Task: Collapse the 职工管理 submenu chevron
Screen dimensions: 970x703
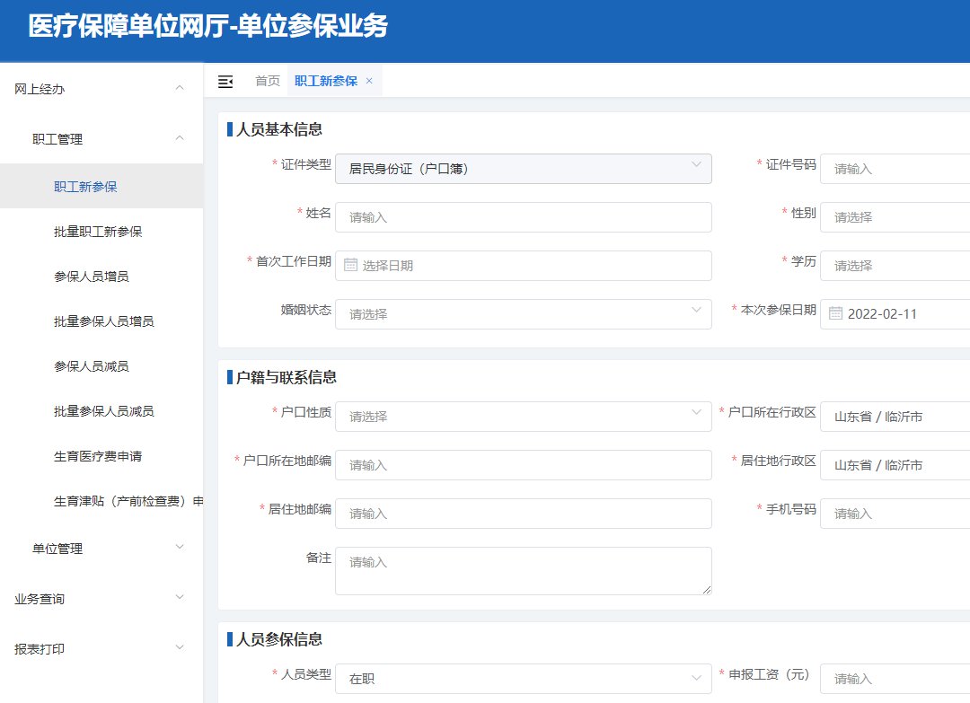Action: (180, 139)
